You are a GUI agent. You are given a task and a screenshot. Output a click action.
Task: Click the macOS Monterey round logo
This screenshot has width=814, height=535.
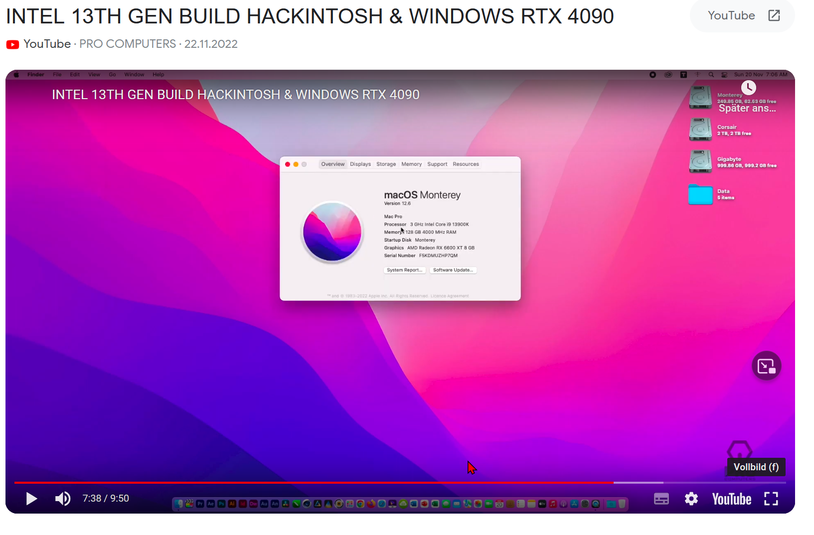332,232
